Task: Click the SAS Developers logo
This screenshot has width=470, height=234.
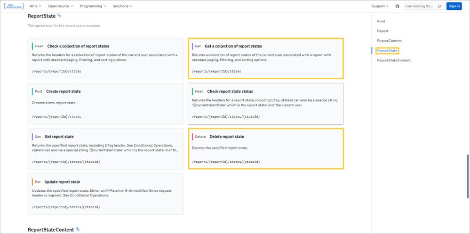Action: (x=14, y=6)
